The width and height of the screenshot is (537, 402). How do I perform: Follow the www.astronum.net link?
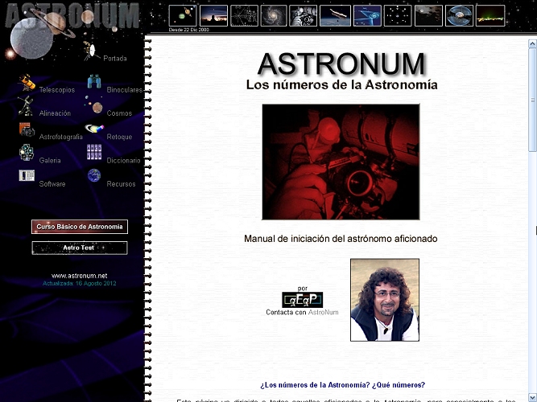(x=79, y=276)
